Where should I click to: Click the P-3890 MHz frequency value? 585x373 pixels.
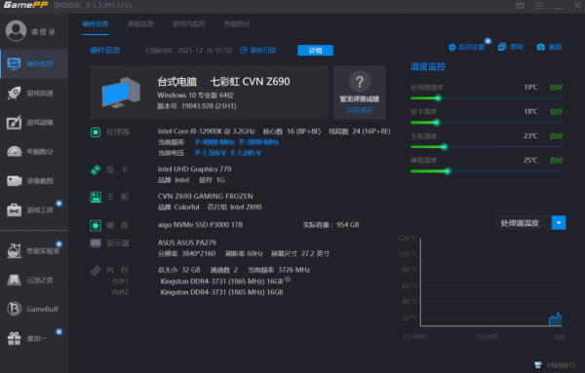(259, 142)
